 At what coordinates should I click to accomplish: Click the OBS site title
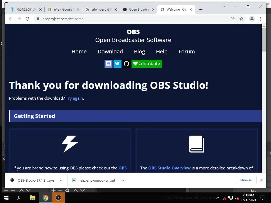pyautogui.click(x=133, y=32)
